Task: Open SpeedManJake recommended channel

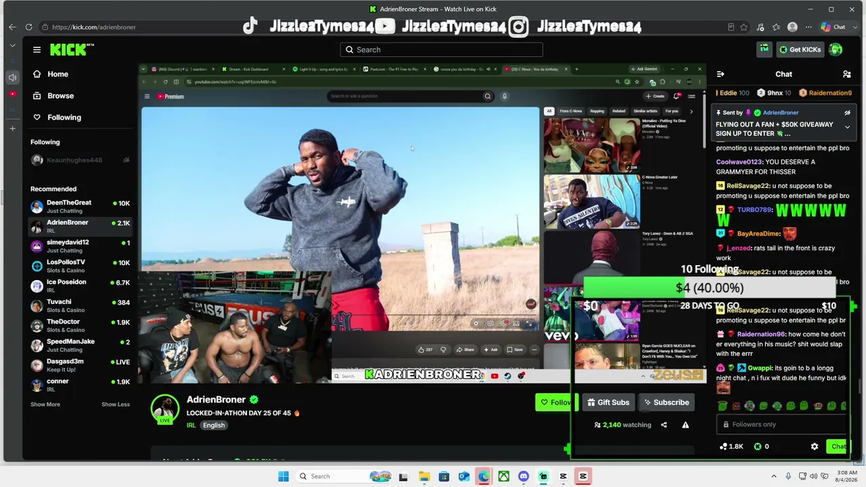Action: (80, 345)
